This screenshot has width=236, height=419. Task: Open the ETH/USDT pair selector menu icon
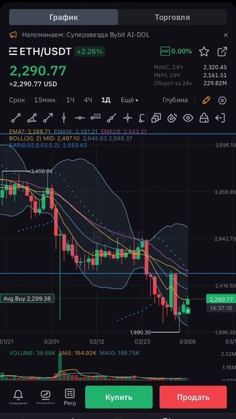click(x=13, y=51)
